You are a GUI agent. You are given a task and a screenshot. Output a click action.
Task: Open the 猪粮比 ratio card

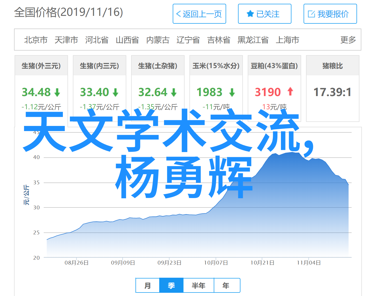click(x=333, y=89)
